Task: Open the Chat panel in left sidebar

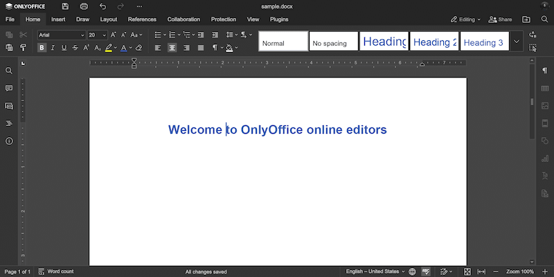Action: point(9,106)
